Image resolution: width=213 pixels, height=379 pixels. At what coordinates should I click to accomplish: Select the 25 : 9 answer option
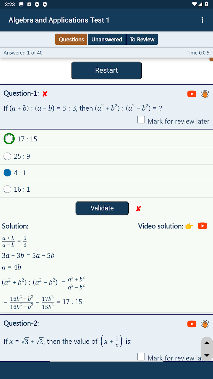(x=106, y=156)
